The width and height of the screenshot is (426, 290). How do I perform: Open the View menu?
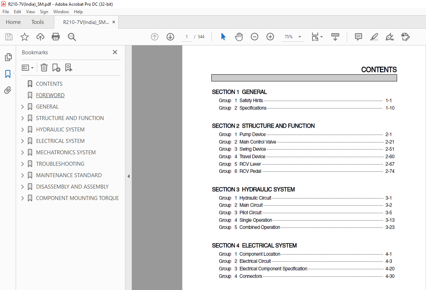coord(30,12)
